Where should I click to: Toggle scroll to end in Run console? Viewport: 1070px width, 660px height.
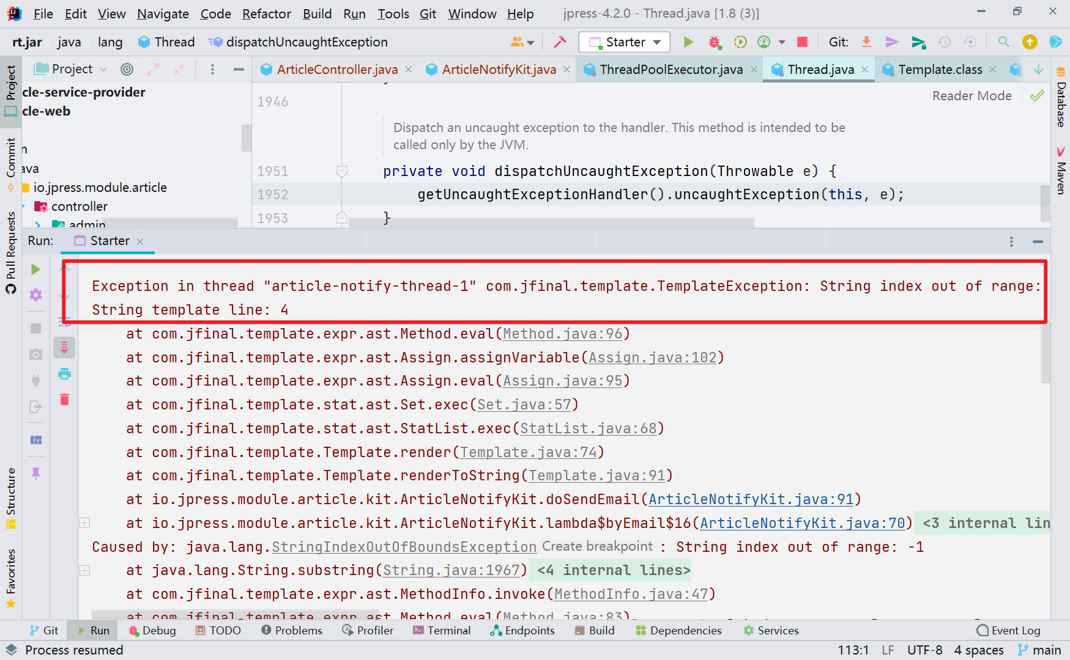(64, 348)
